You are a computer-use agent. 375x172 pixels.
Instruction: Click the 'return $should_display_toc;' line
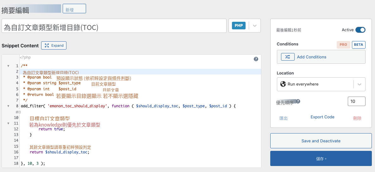click(59, 152)
